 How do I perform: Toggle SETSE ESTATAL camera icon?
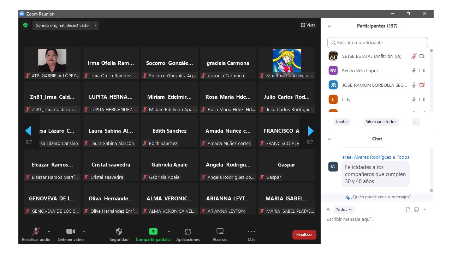point(422,56)
